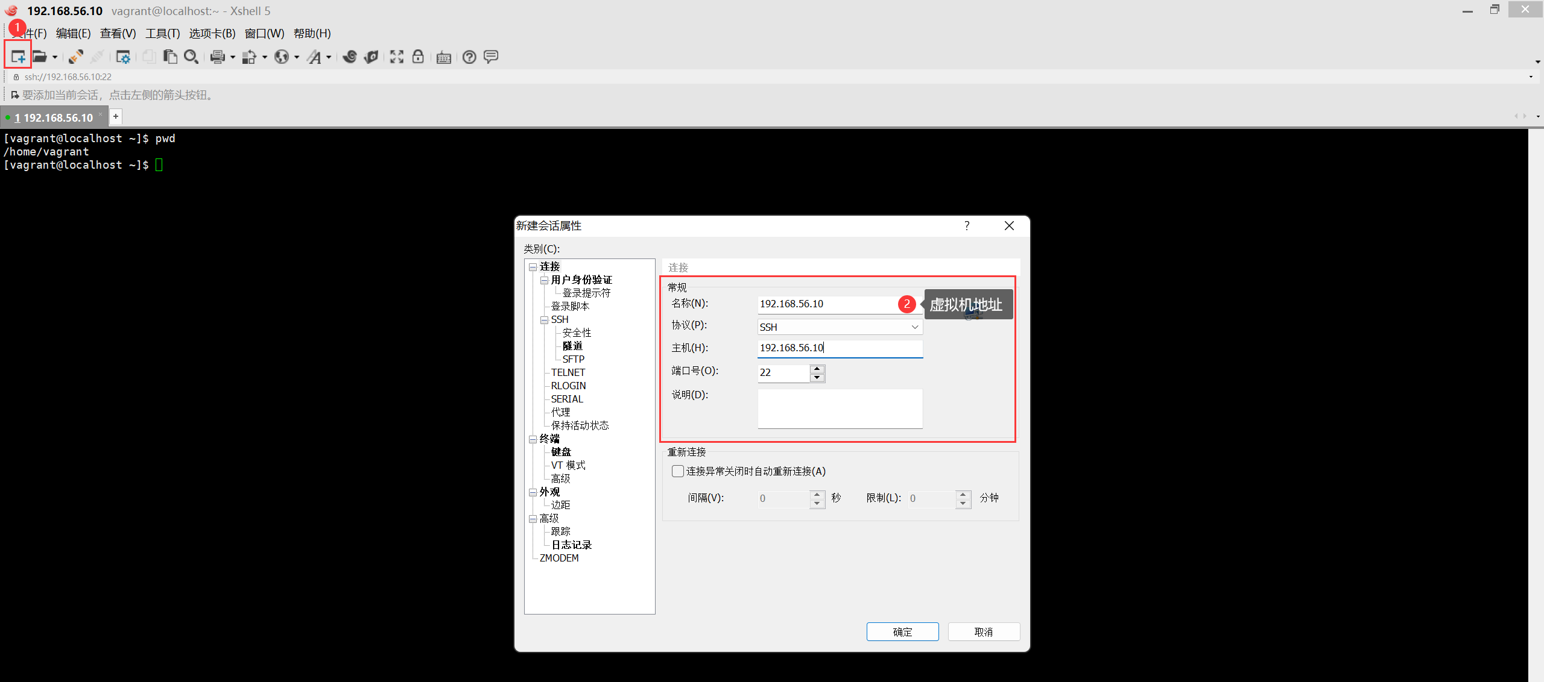This screenshot has width=1544, height=682.
Task: Collapse the 用户身份验证 tree node
Action: coord(544,280)
